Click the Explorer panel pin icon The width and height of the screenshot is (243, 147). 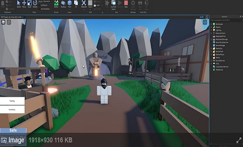(x=240, y=16)
